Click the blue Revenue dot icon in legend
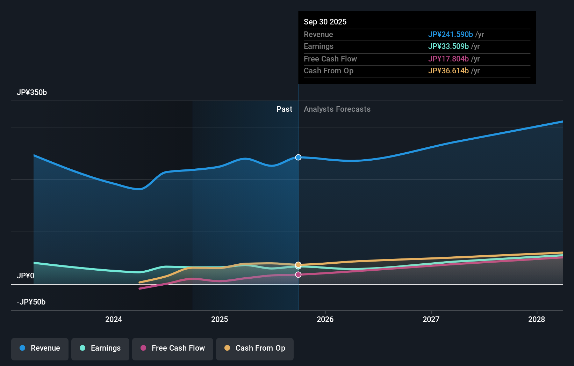This screenshot has width=574, height=366. 22,348
